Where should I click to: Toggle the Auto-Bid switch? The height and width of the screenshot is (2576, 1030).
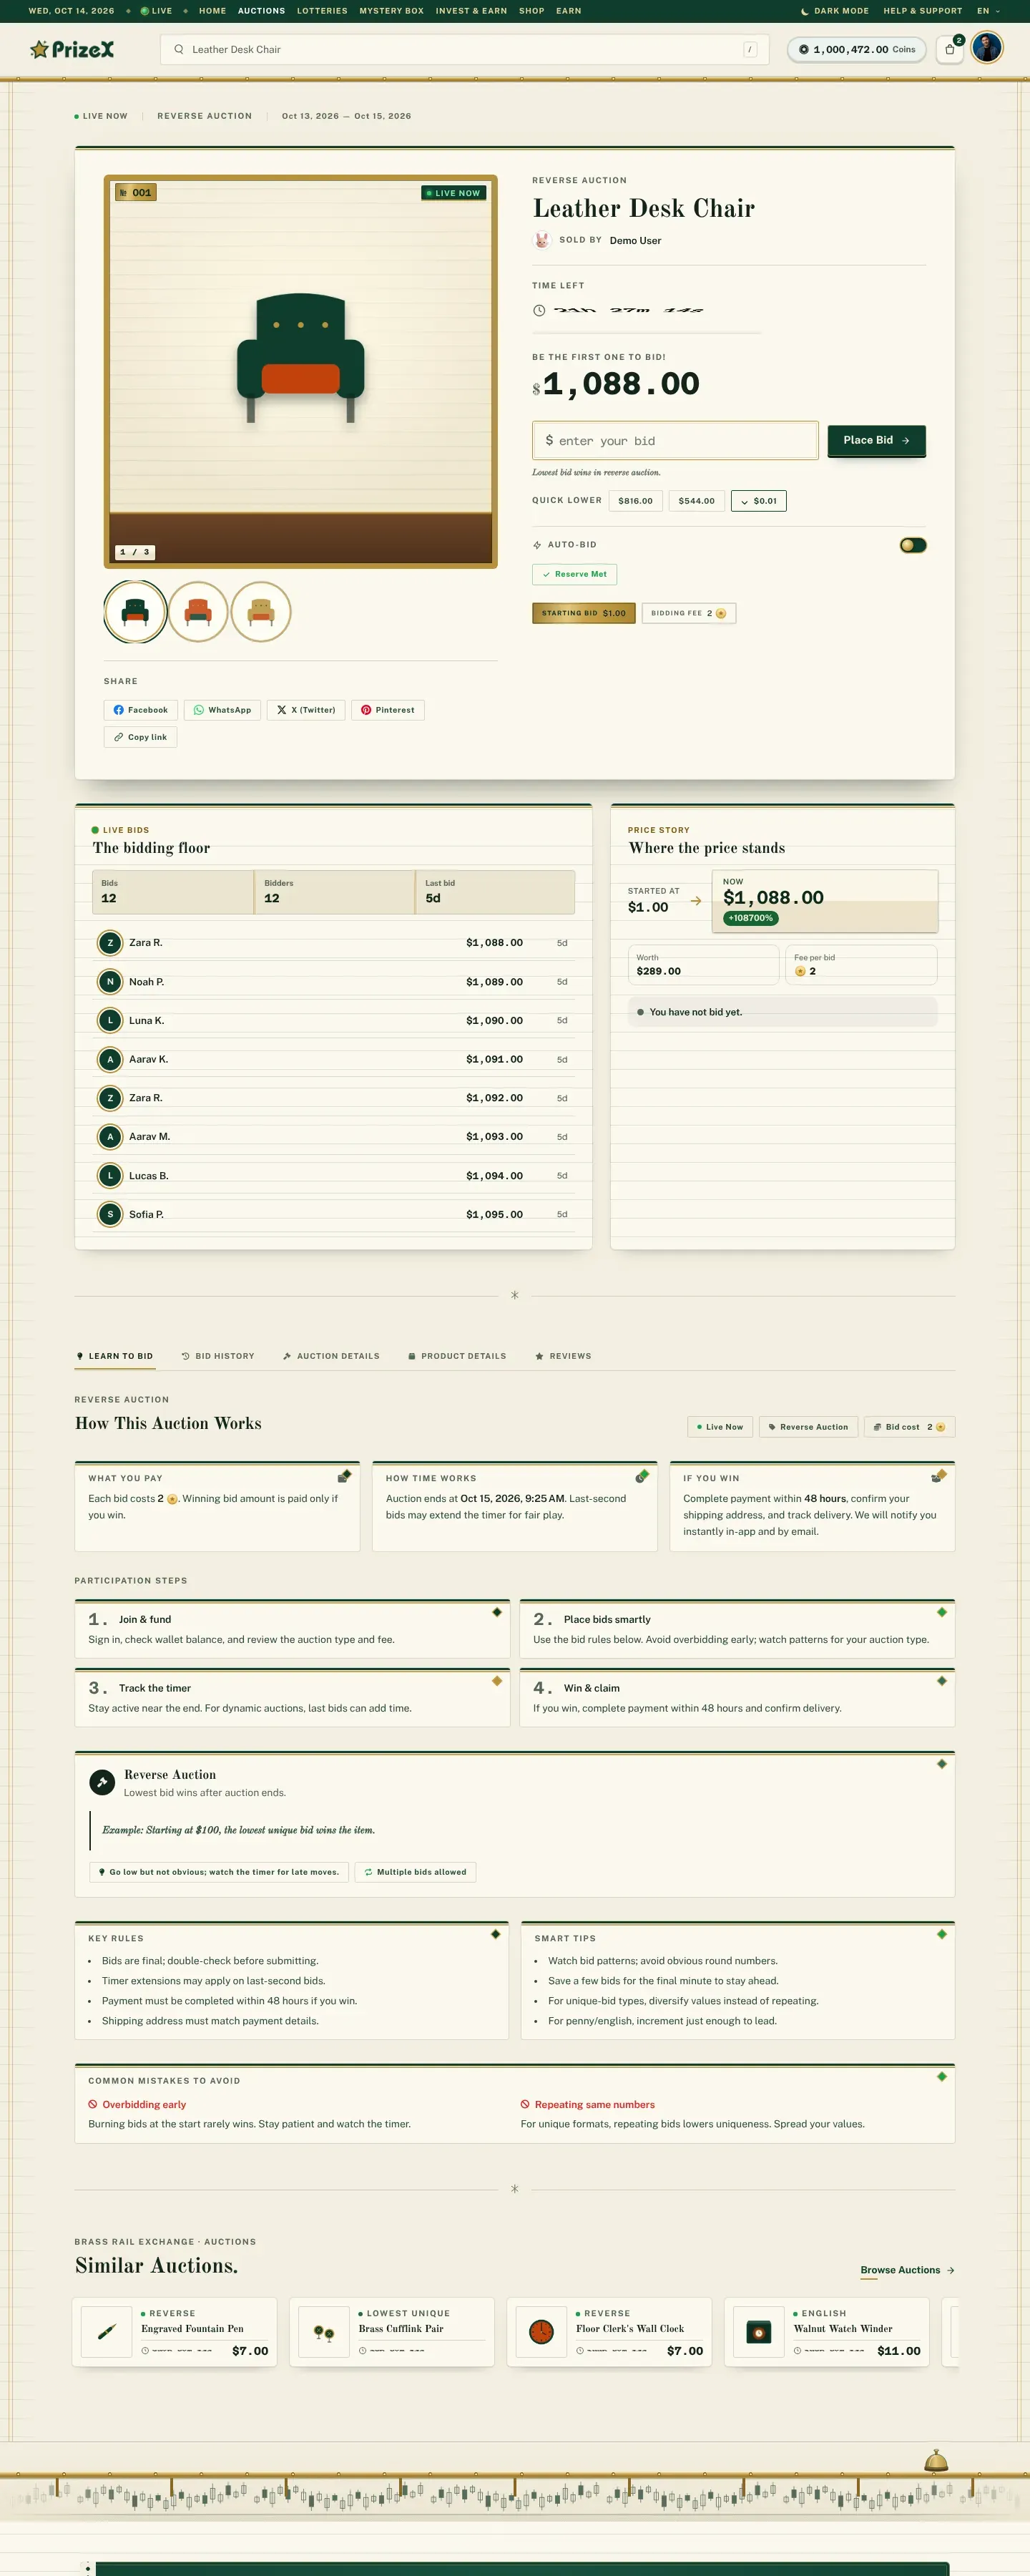click(x=912, y=545)
